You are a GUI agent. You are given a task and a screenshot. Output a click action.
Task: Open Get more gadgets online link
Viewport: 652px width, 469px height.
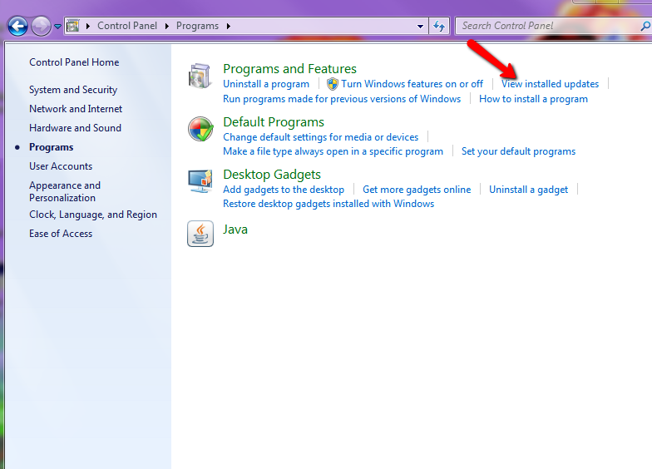417,190
